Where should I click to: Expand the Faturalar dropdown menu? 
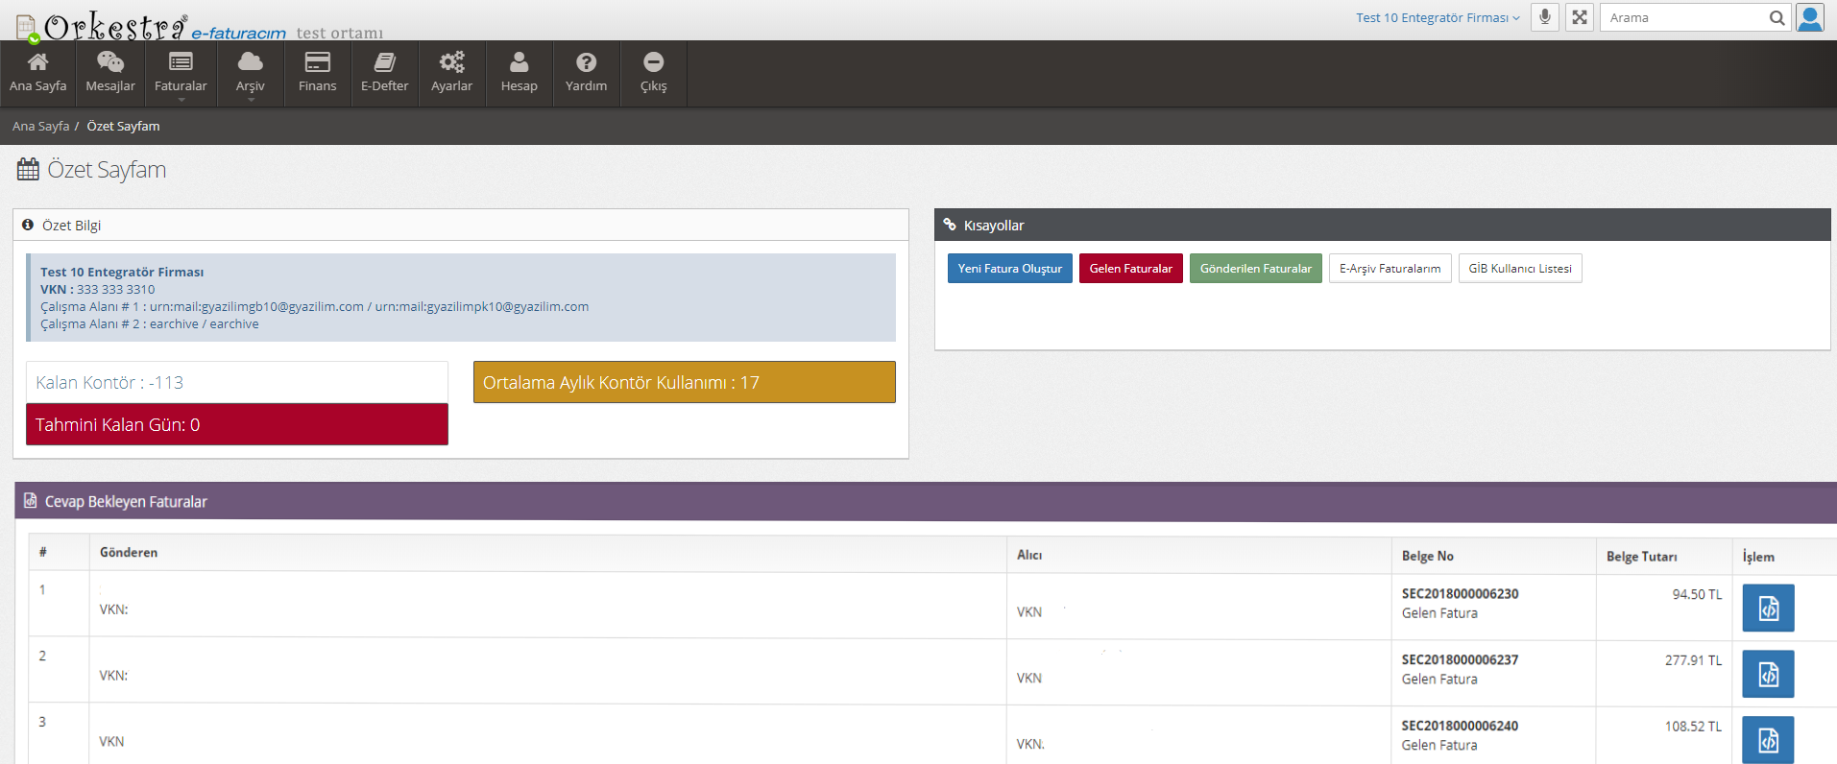(x=181, y=74)
